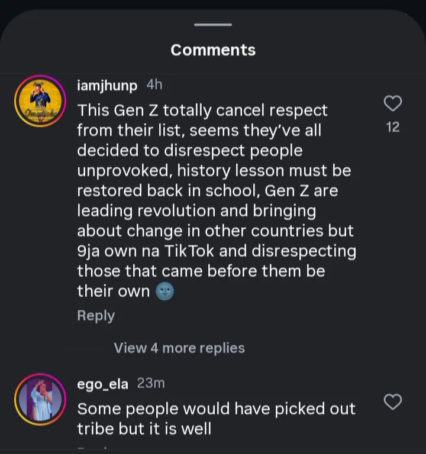426x454 pixels.
Task: Tap the moon face emoji in the comment
Action: point(164,291)
